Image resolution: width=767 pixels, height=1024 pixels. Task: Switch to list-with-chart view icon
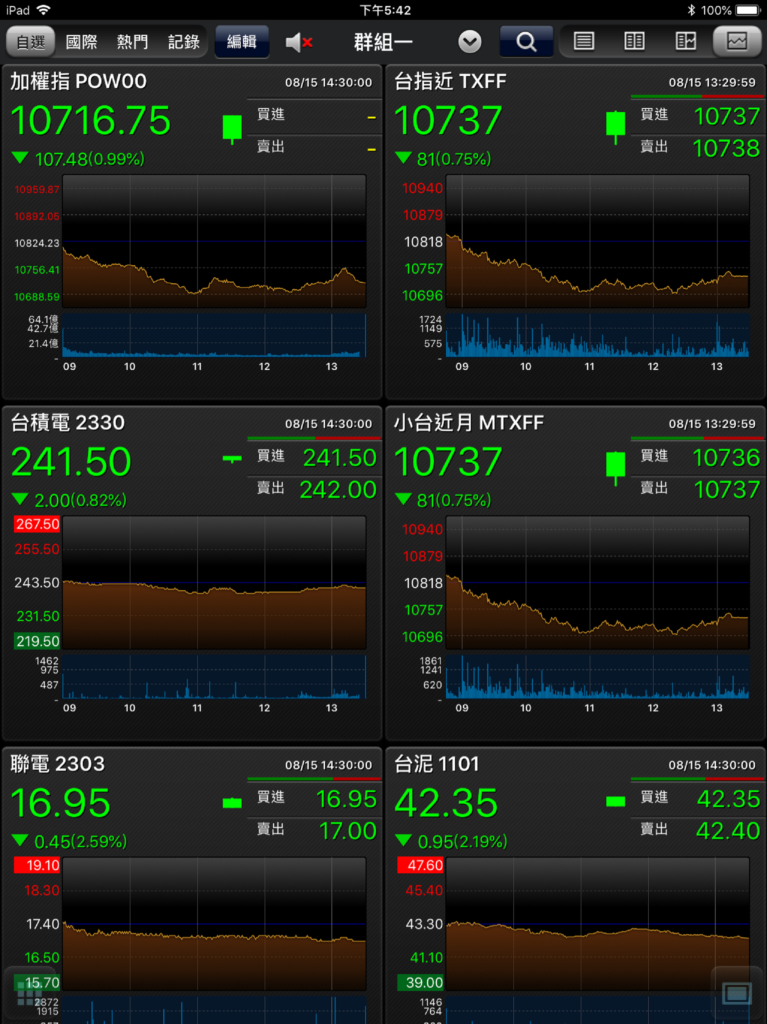[x=686, y=41]
